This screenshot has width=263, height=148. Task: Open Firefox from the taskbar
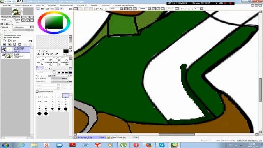tap(149, 145)
